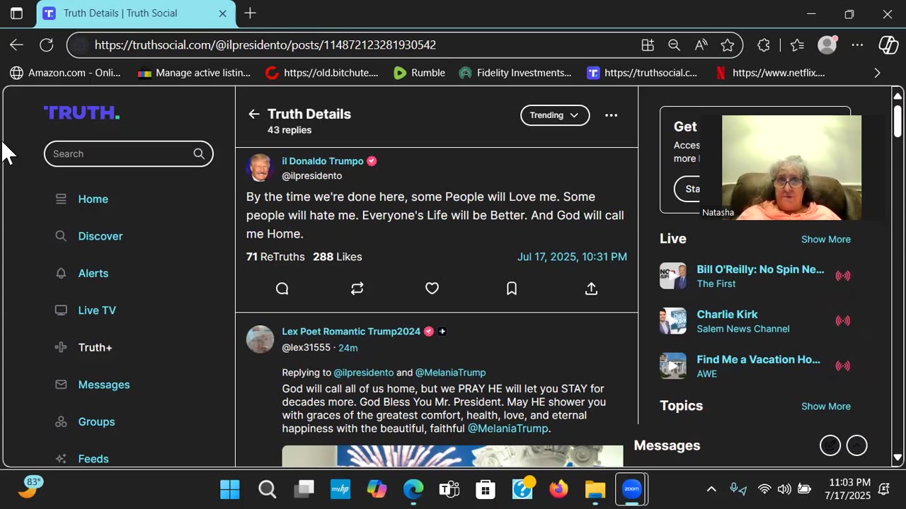The width and height of the screenshot is (906, 509).
Task: Open the Trending sort dropdown
Action: [x=555, y=115]
